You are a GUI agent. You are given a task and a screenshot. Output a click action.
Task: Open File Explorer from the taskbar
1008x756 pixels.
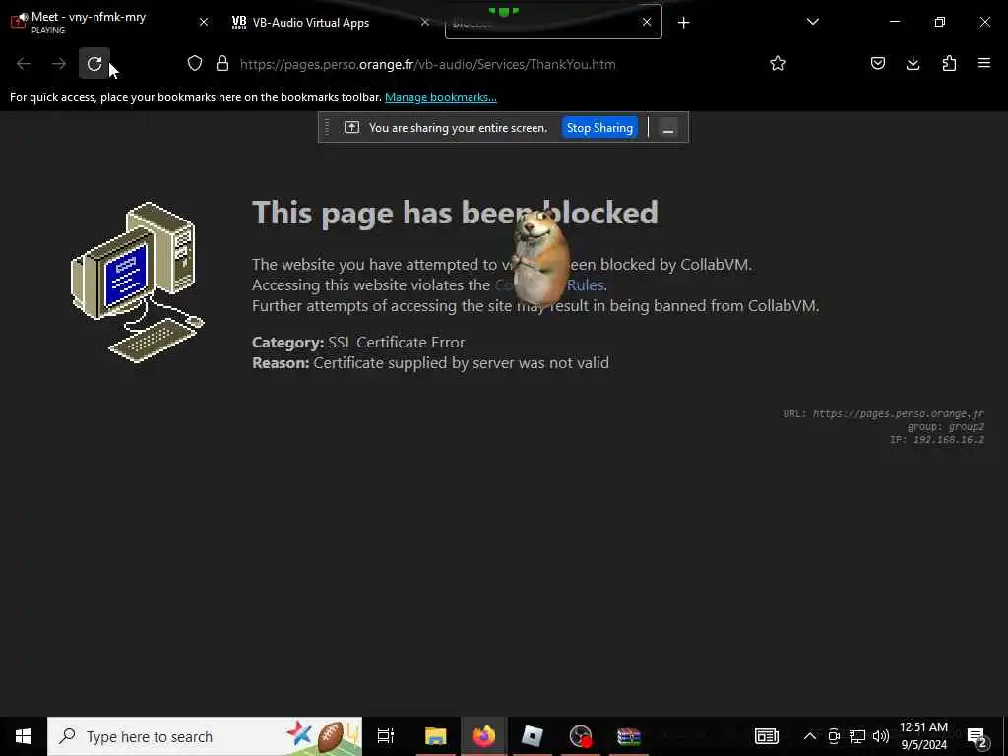pyautogui.click(x=435, y=736)
